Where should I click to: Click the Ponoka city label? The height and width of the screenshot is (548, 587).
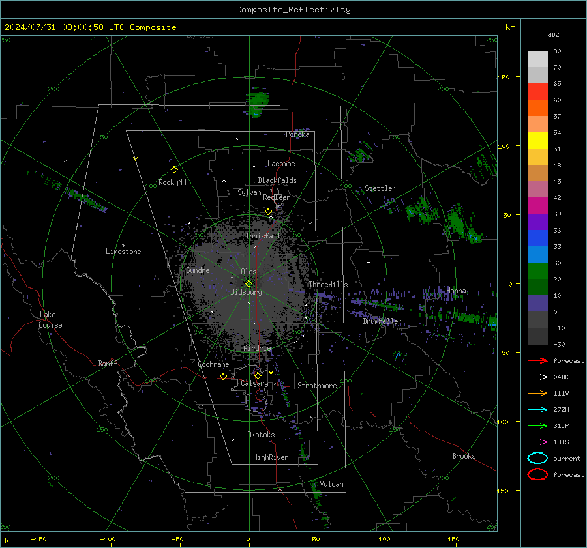[x=297, y=134]
